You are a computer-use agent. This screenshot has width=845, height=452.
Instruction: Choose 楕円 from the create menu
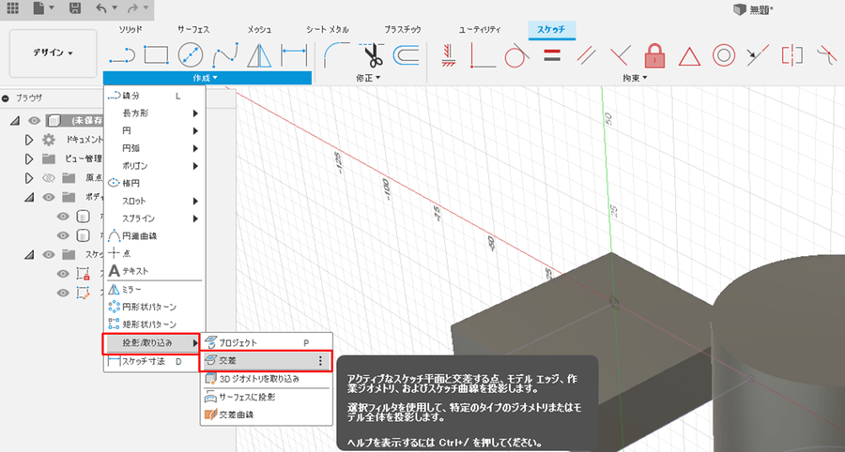[155, 184]
